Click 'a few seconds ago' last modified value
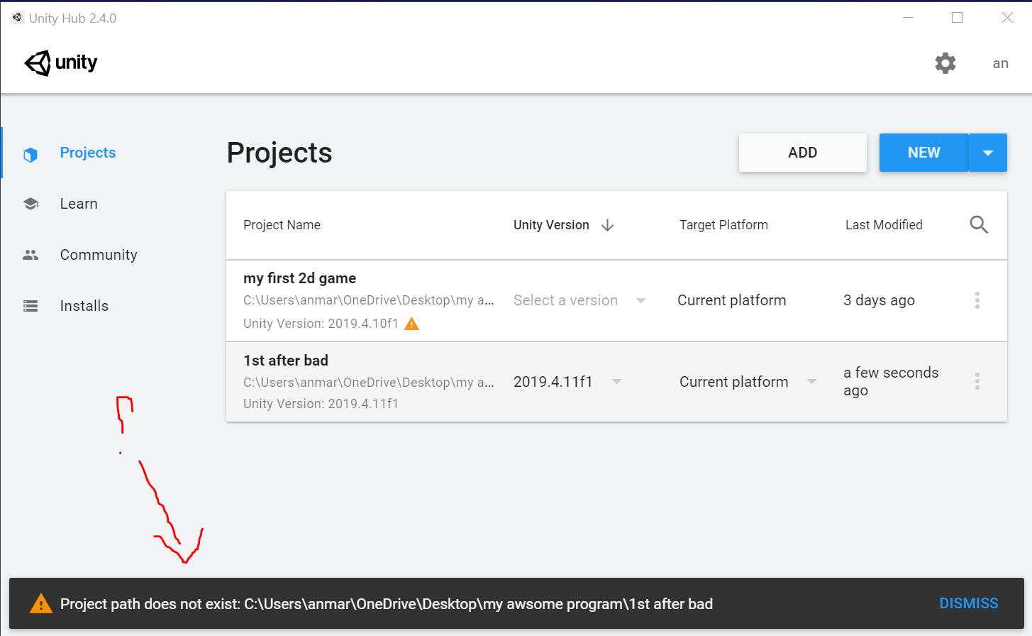This screenshot has width=1032, height=636. point(891,382)
